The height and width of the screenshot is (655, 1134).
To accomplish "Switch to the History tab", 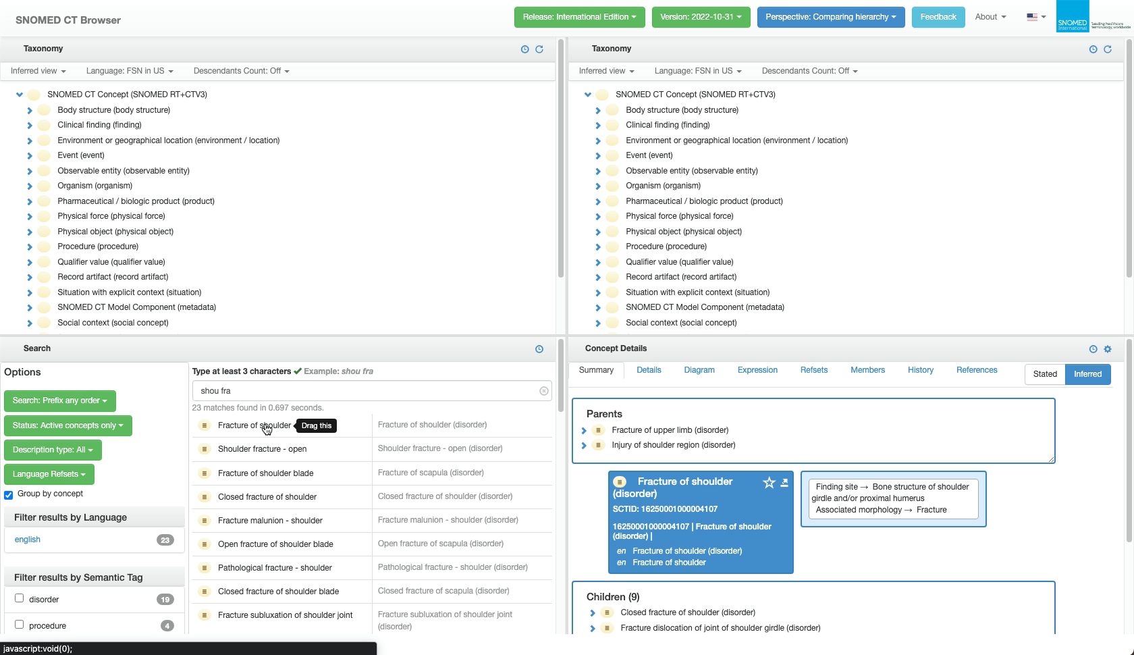I will click(921, 370).
